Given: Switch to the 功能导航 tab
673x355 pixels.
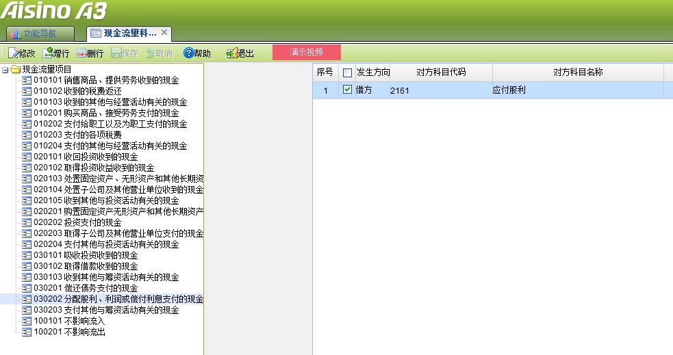Looking at the screenshot, I should pyautogui.click(x=40, y=34).
